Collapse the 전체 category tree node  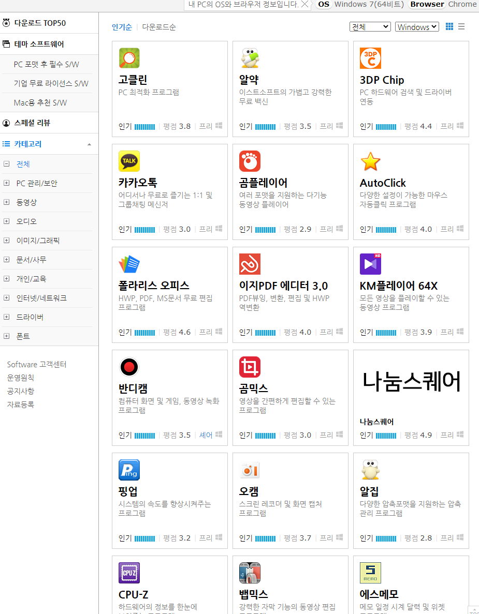pos(6,164)
